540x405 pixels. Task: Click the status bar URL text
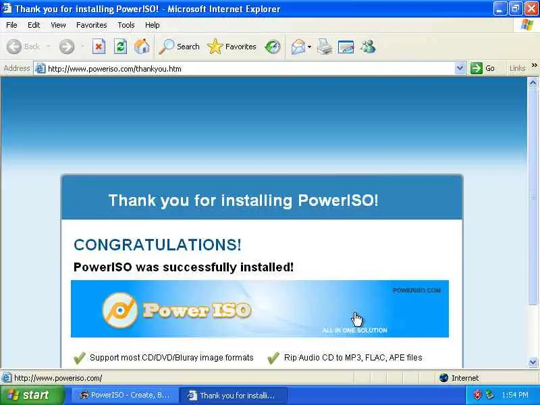coord(58,378)
